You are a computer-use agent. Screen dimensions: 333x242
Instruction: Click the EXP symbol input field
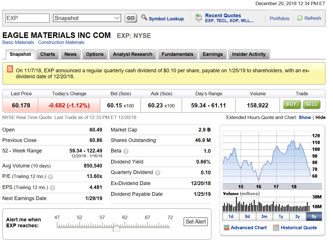(x=27, y=18)
